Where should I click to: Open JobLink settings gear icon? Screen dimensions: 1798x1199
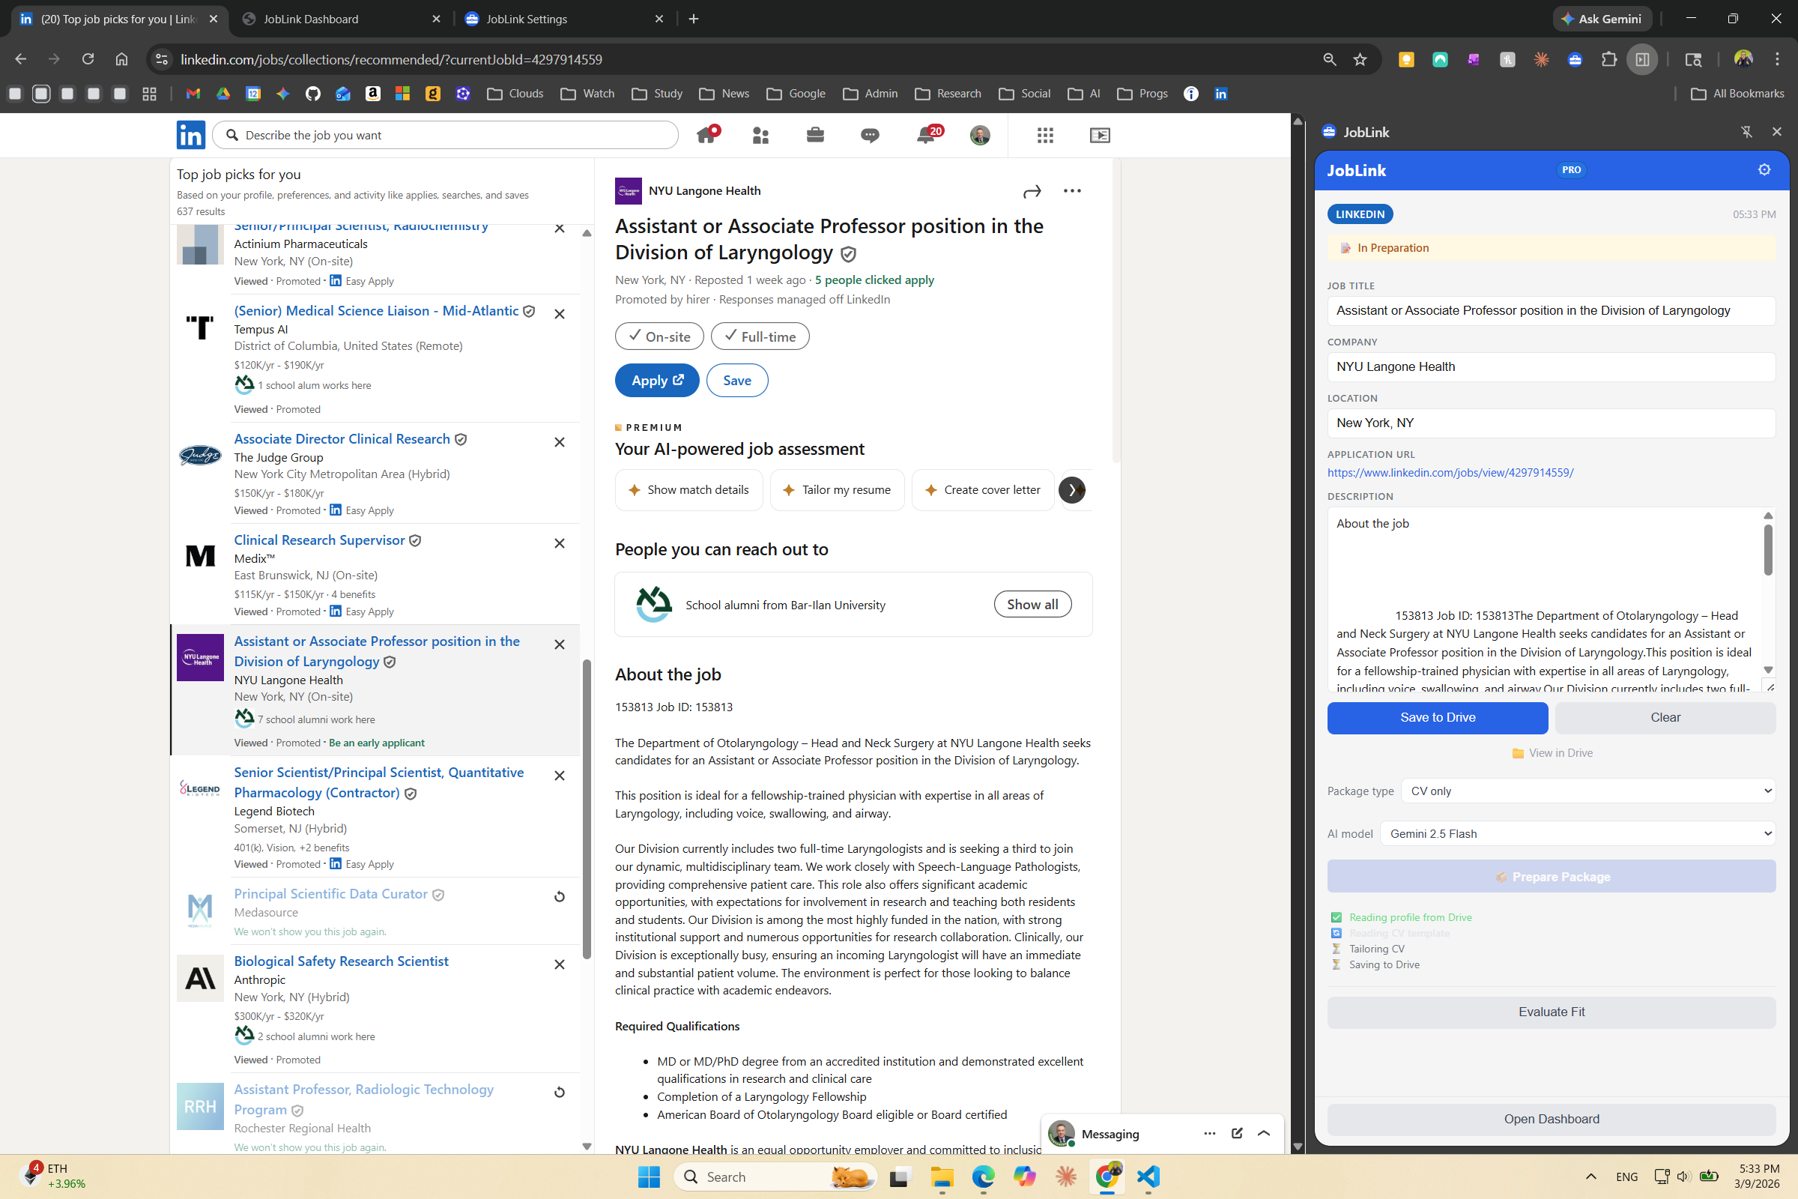tap(1764, 170)
